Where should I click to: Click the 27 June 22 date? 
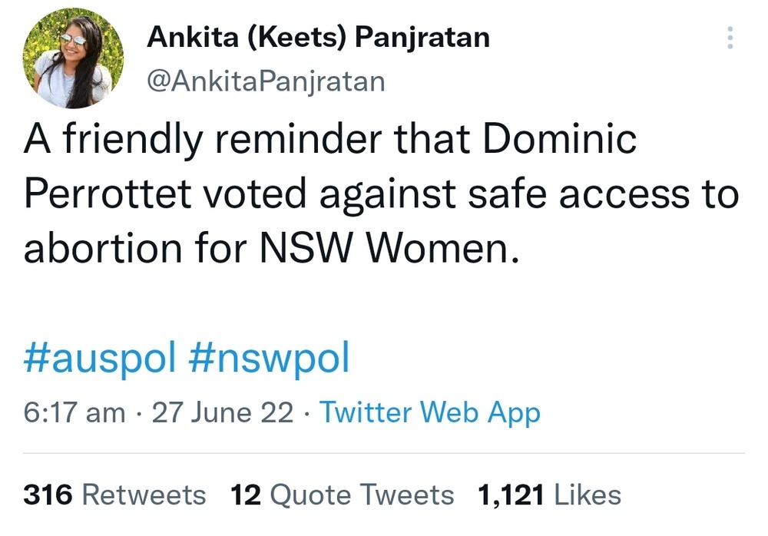[x=223, y=412]
